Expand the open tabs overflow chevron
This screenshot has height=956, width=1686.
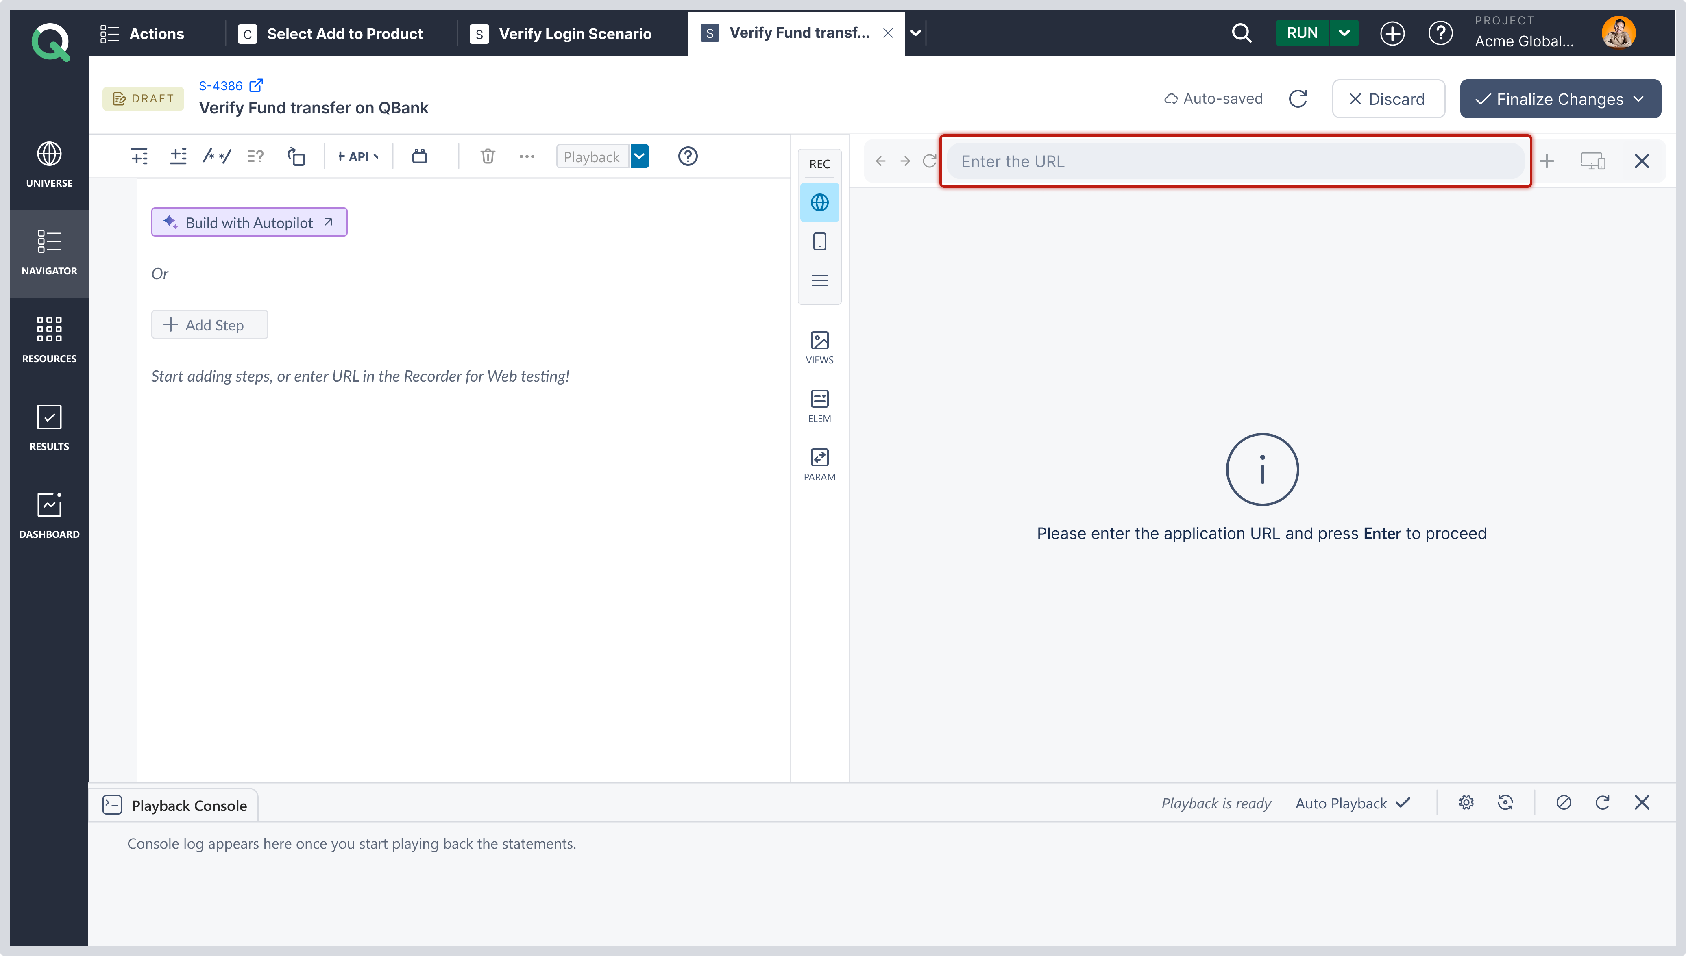[915, 33]
